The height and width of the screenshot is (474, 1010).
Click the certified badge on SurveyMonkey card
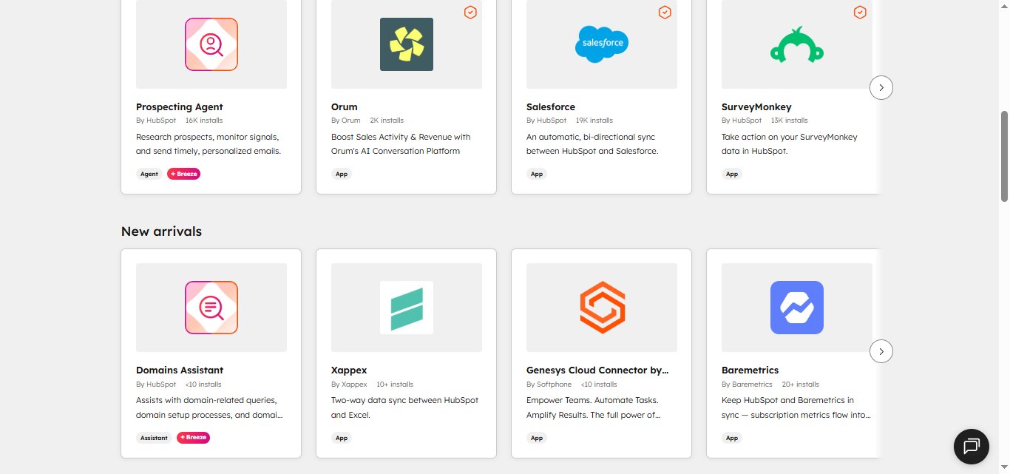pos(860,12)
